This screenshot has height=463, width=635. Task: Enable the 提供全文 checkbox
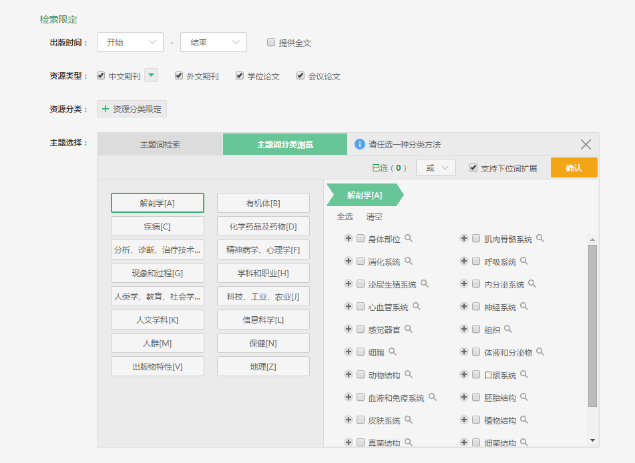click(271, 42)
